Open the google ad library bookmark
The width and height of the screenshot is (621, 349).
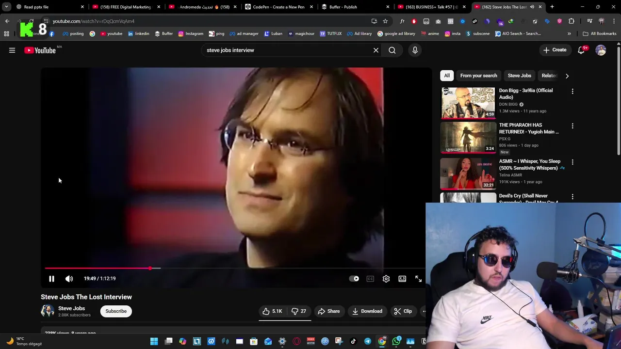coord(396,34)
